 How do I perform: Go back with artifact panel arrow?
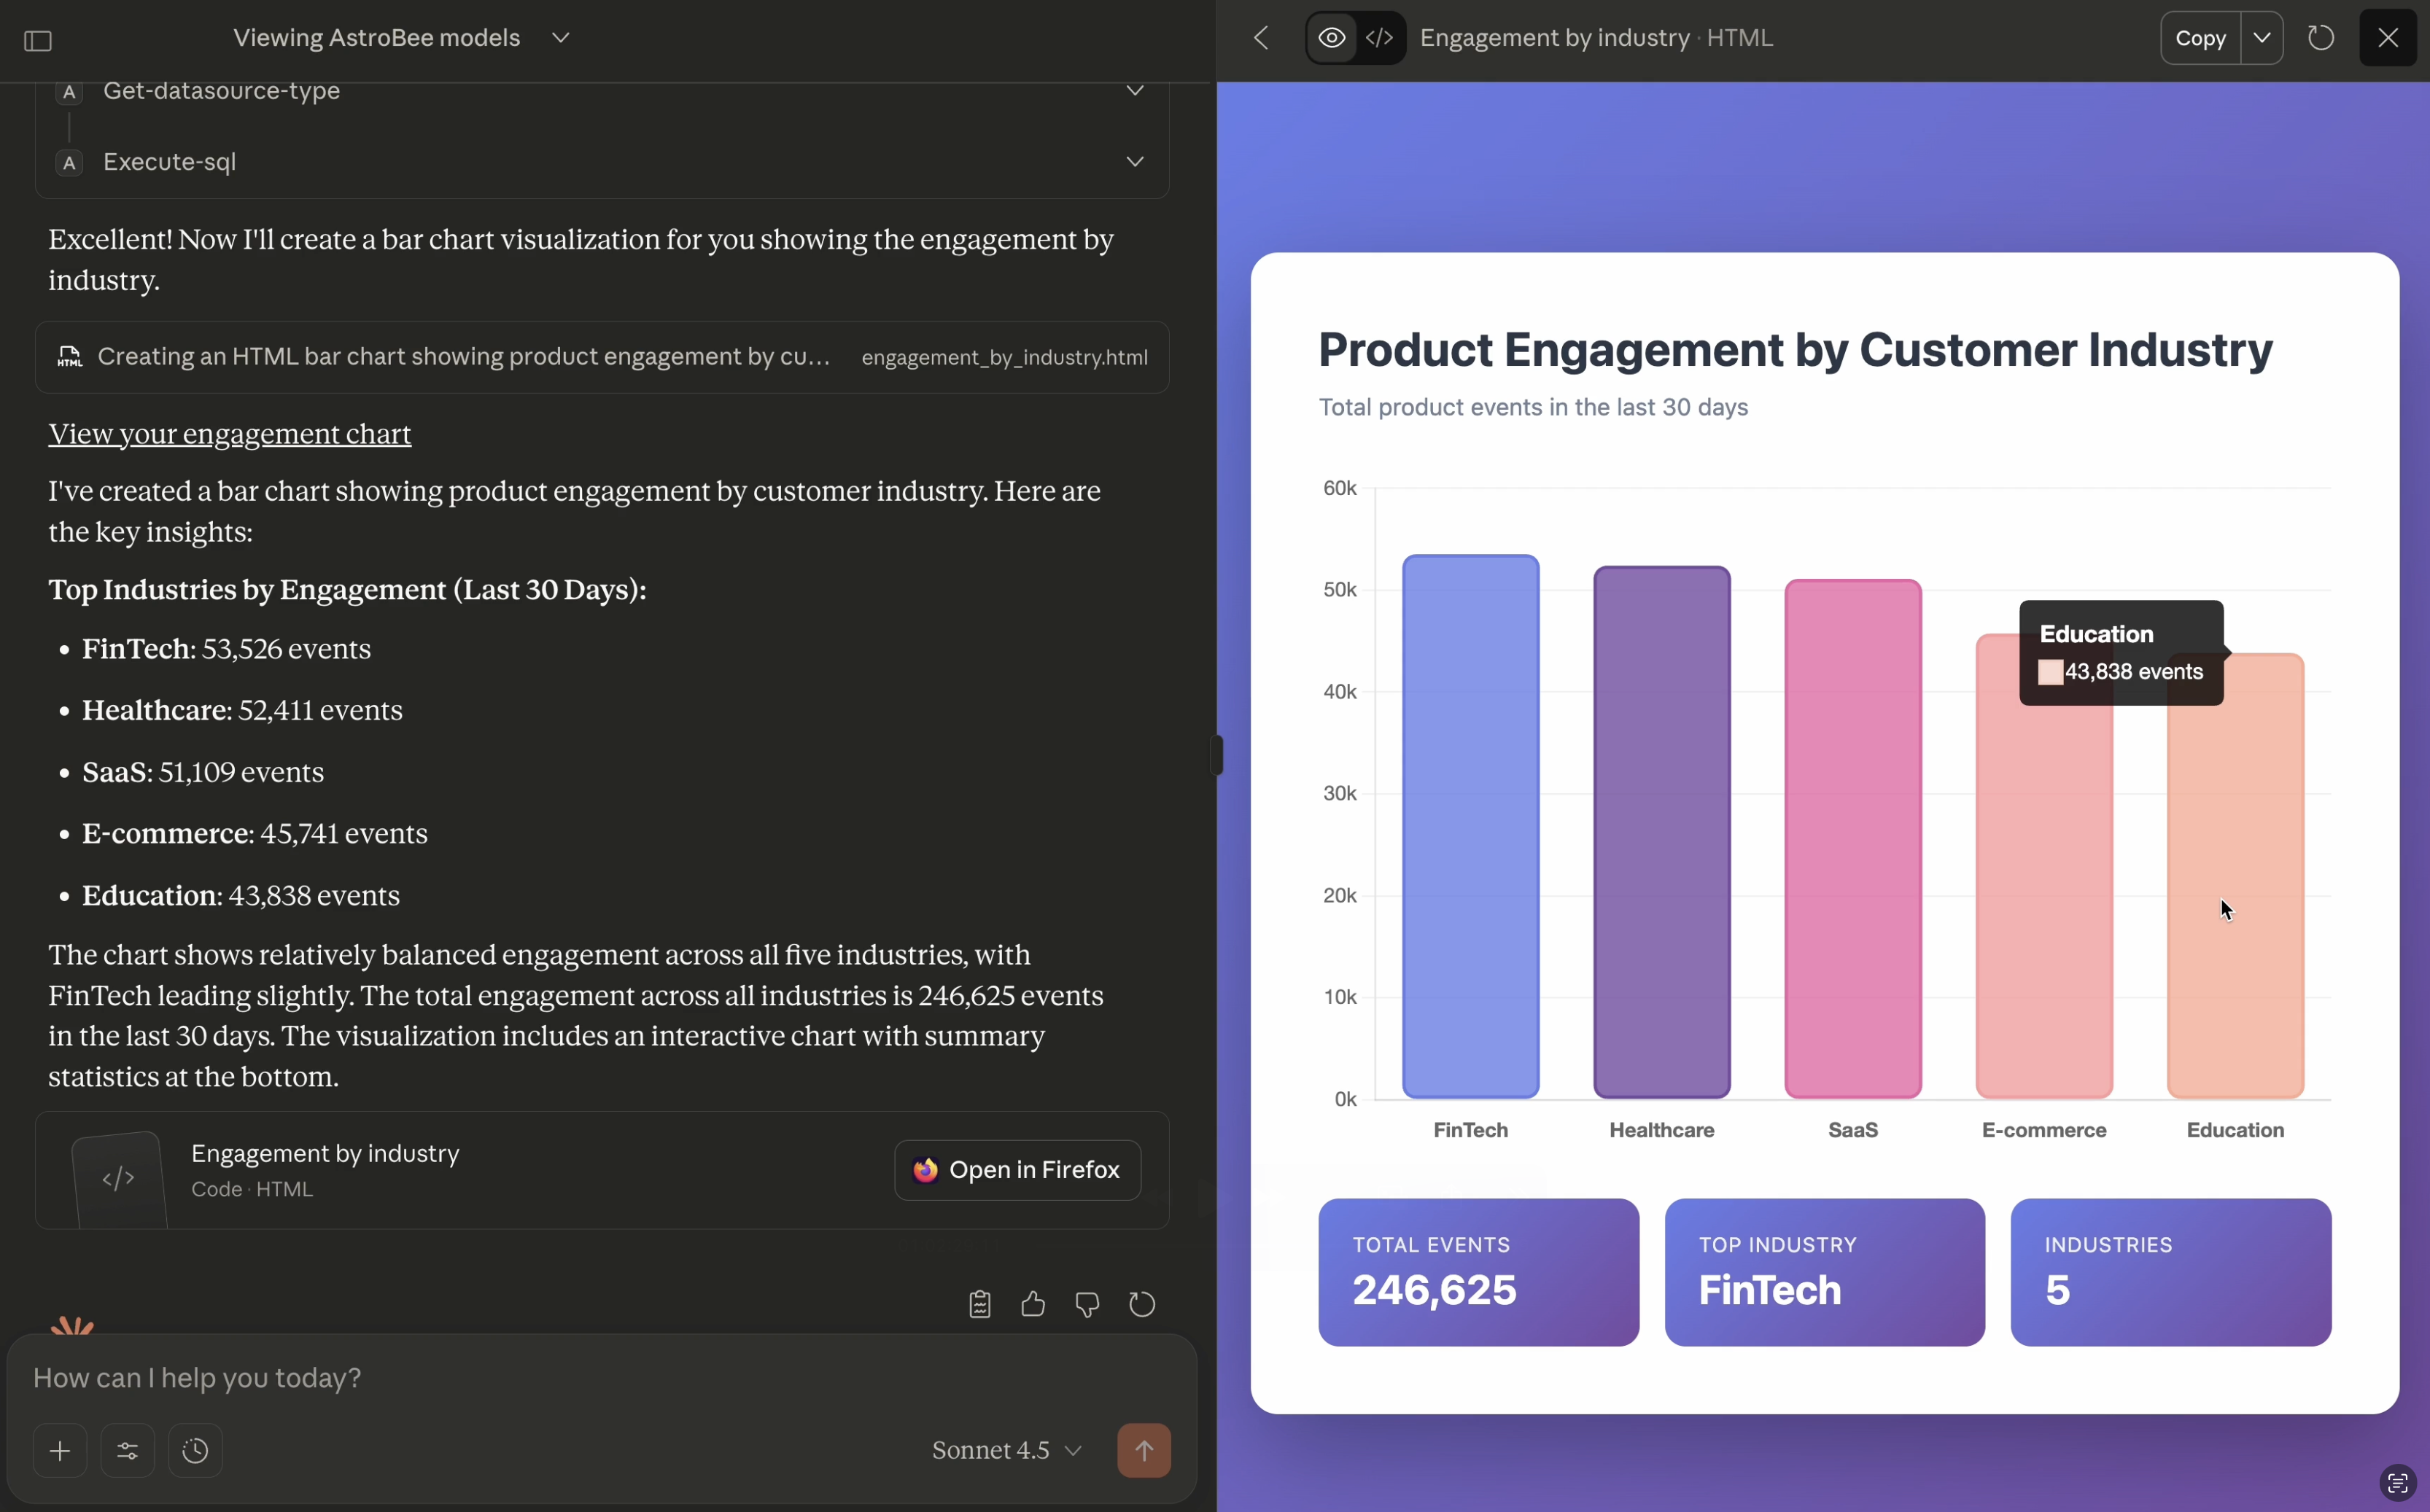click(1262, 38)
